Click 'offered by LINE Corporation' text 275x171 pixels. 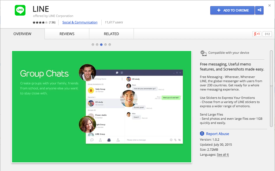(x=53, y=16)
